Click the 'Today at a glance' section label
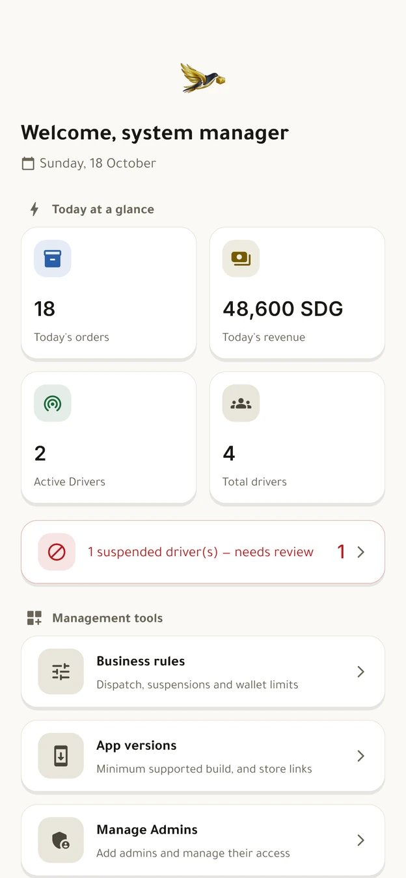The width and height of the screenshot is (406, 878). click(103, 209)
